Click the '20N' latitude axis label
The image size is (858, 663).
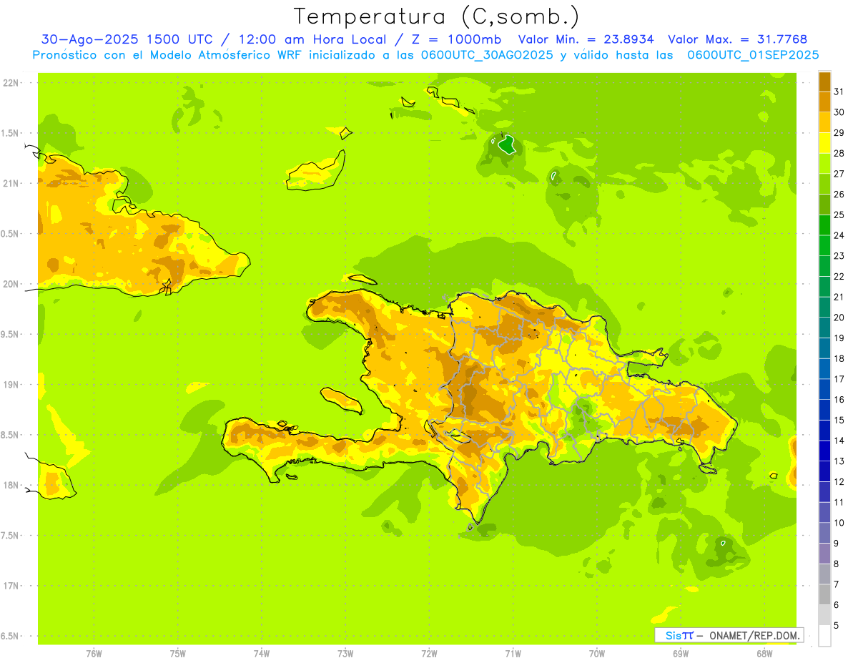11,284
